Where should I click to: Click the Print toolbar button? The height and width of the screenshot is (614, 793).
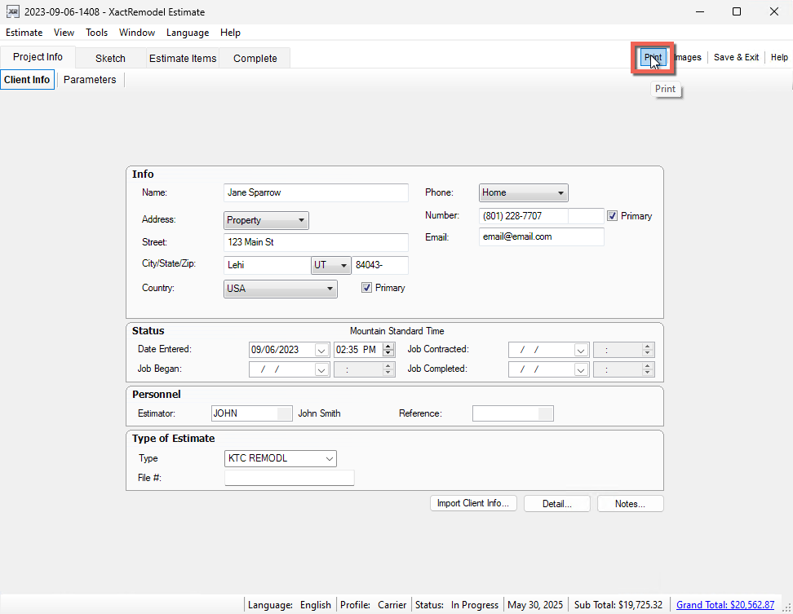[652, 58]
